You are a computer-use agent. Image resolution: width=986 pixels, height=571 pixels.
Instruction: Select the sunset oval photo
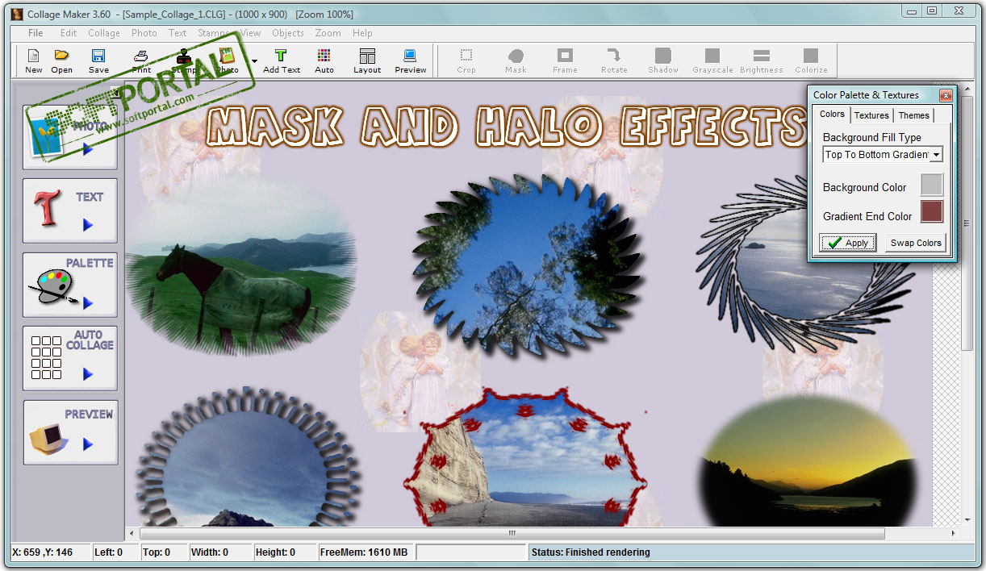pos(808,460)
